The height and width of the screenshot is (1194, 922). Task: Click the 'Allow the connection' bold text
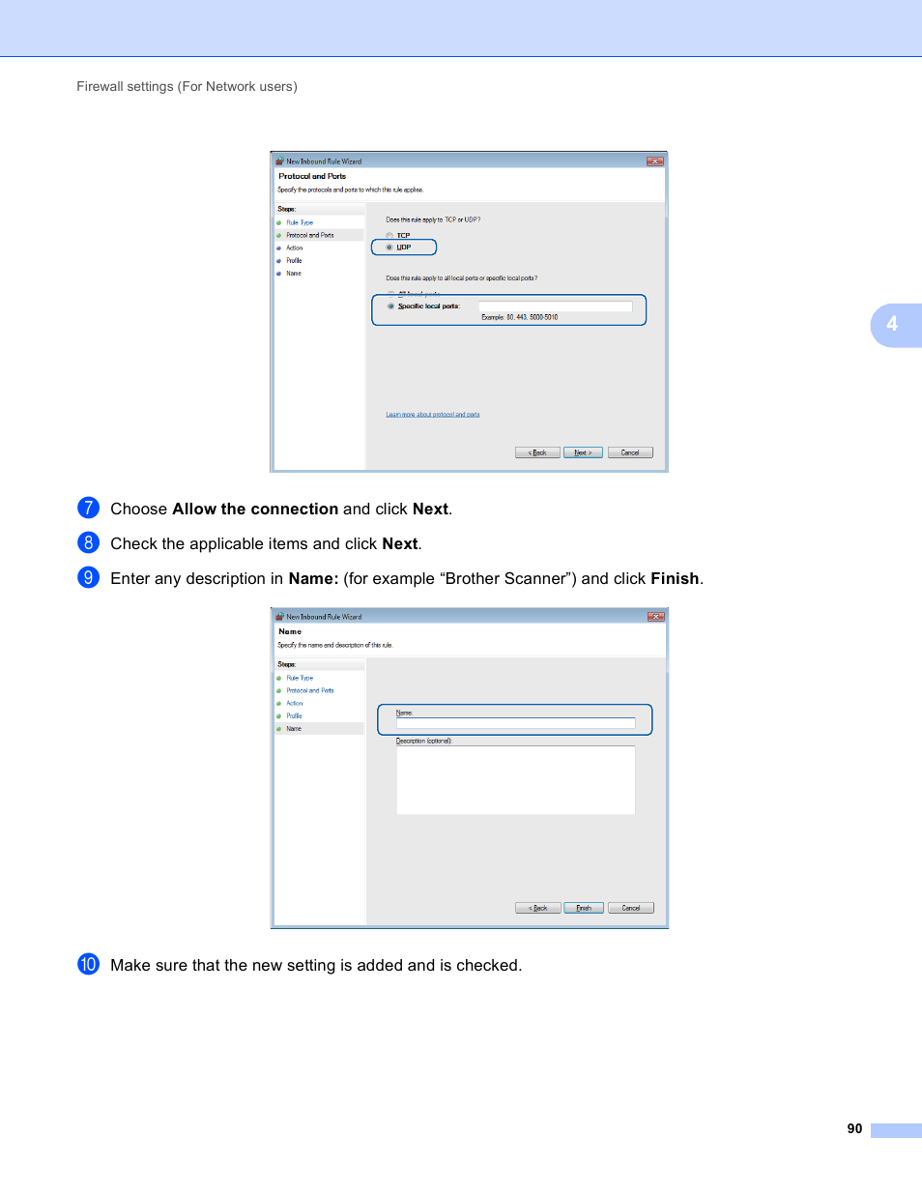pyautogui.click(x=255, y=509)
